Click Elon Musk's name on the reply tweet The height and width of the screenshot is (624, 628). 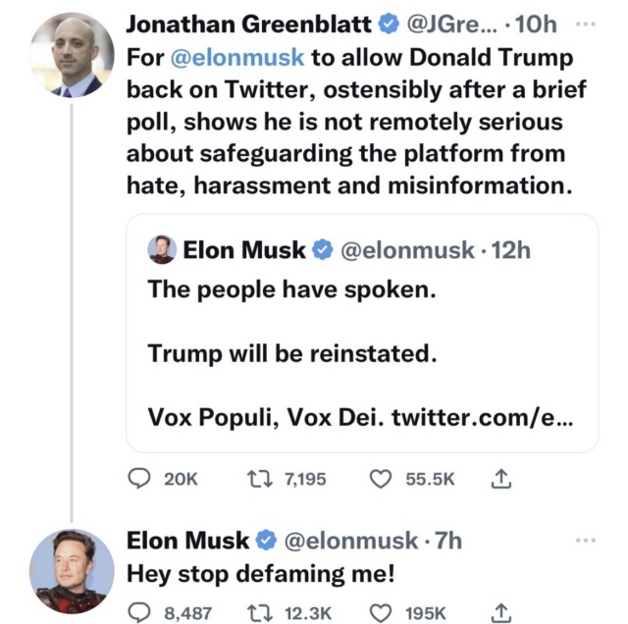coord(188,540)
